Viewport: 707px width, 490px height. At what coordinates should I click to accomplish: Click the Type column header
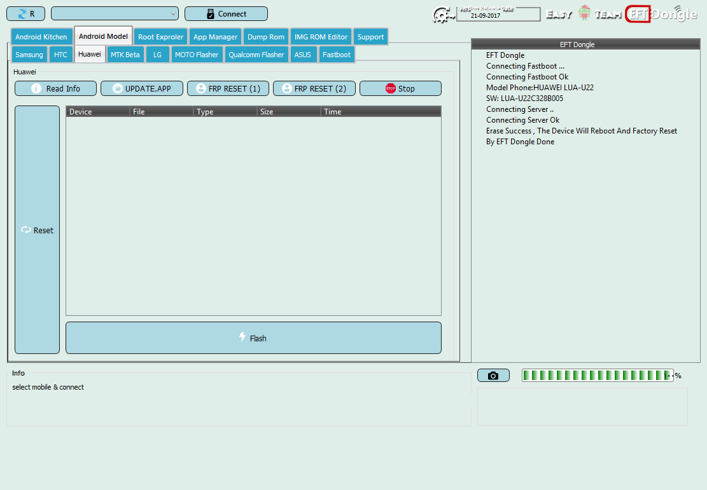point(225,112)
